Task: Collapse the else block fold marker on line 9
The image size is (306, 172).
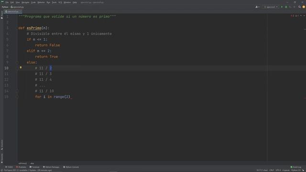Action: tap(17, 63)
